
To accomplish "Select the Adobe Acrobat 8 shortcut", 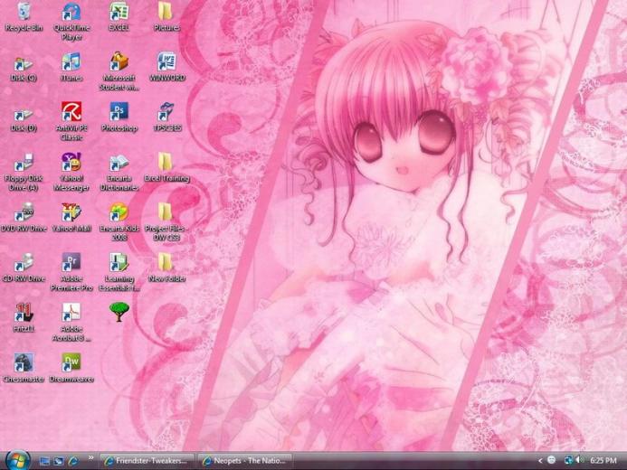I will pyautogui.click(x=71, y=323).
